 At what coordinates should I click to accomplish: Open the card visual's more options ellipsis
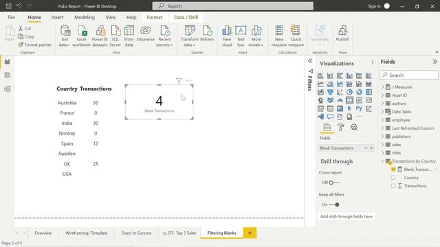pyautogui.click(x=188, y=80)
